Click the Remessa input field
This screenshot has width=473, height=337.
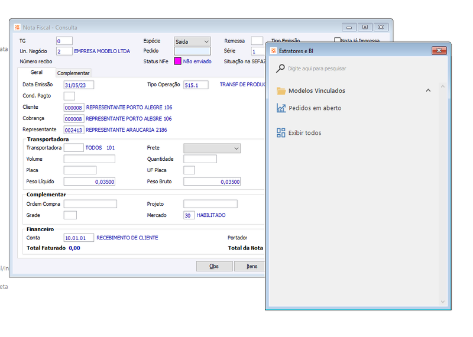pos(257,41)
